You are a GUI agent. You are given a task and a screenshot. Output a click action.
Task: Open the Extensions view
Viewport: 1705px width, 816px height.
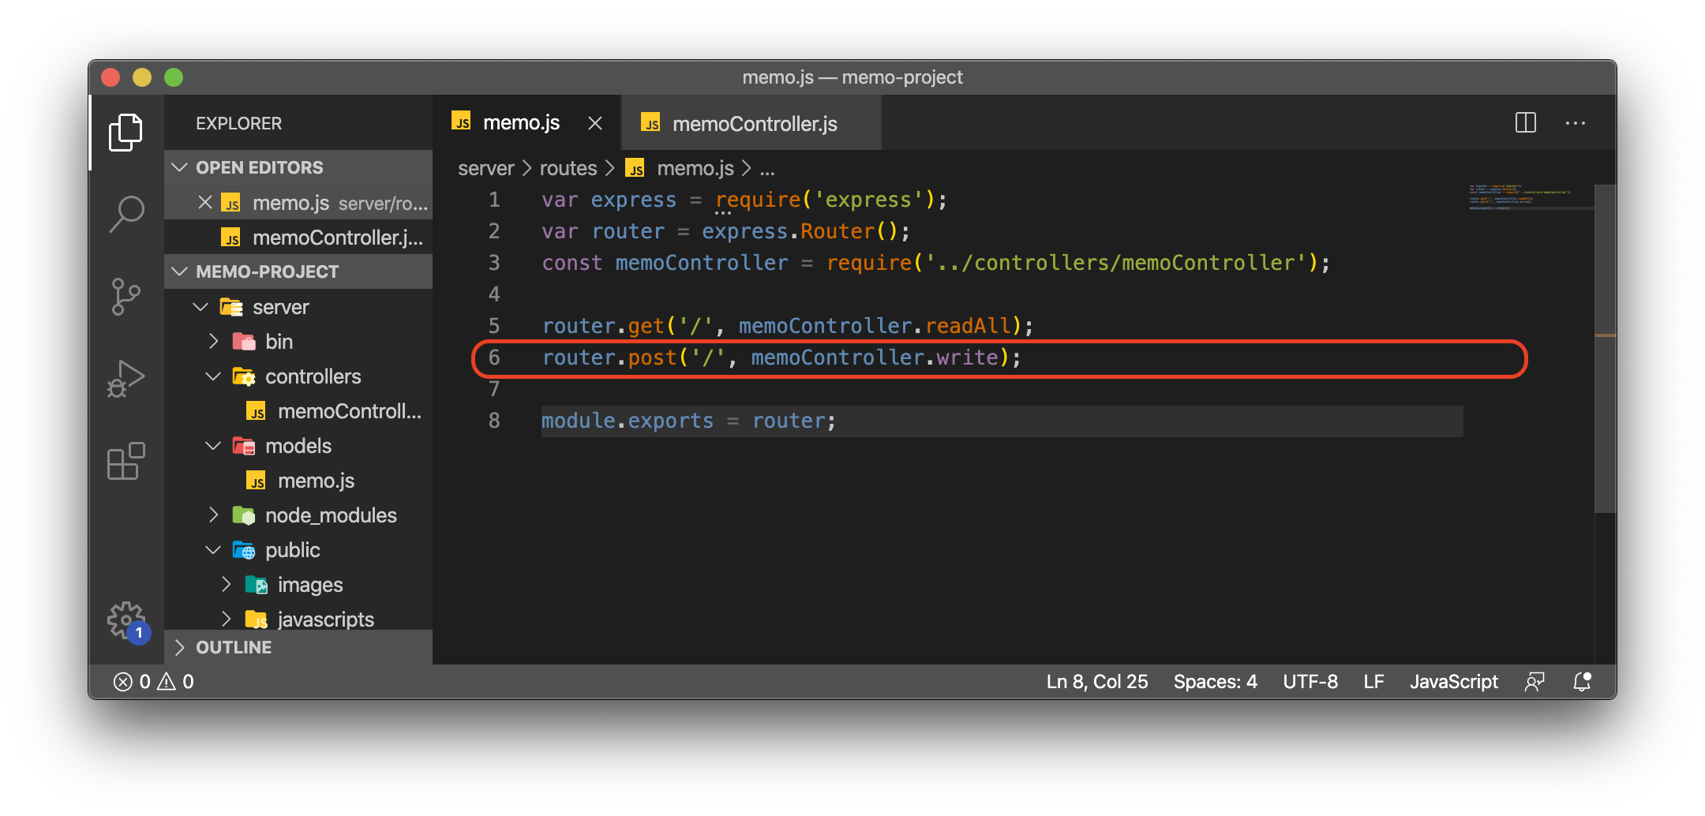[126, 462]
